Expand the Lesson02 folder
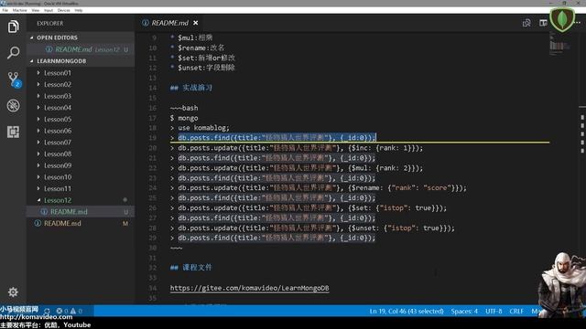 click(57, 85)
